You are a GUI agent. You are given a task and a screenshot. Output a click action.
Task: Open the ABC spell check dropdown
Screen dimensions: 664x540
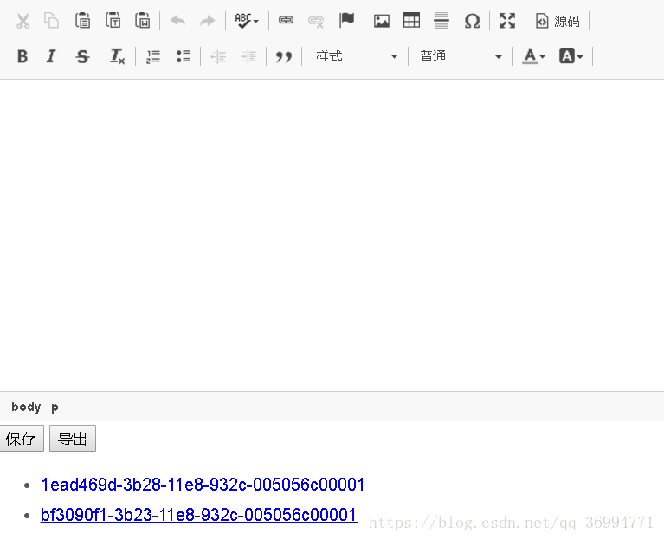(247, 21)
